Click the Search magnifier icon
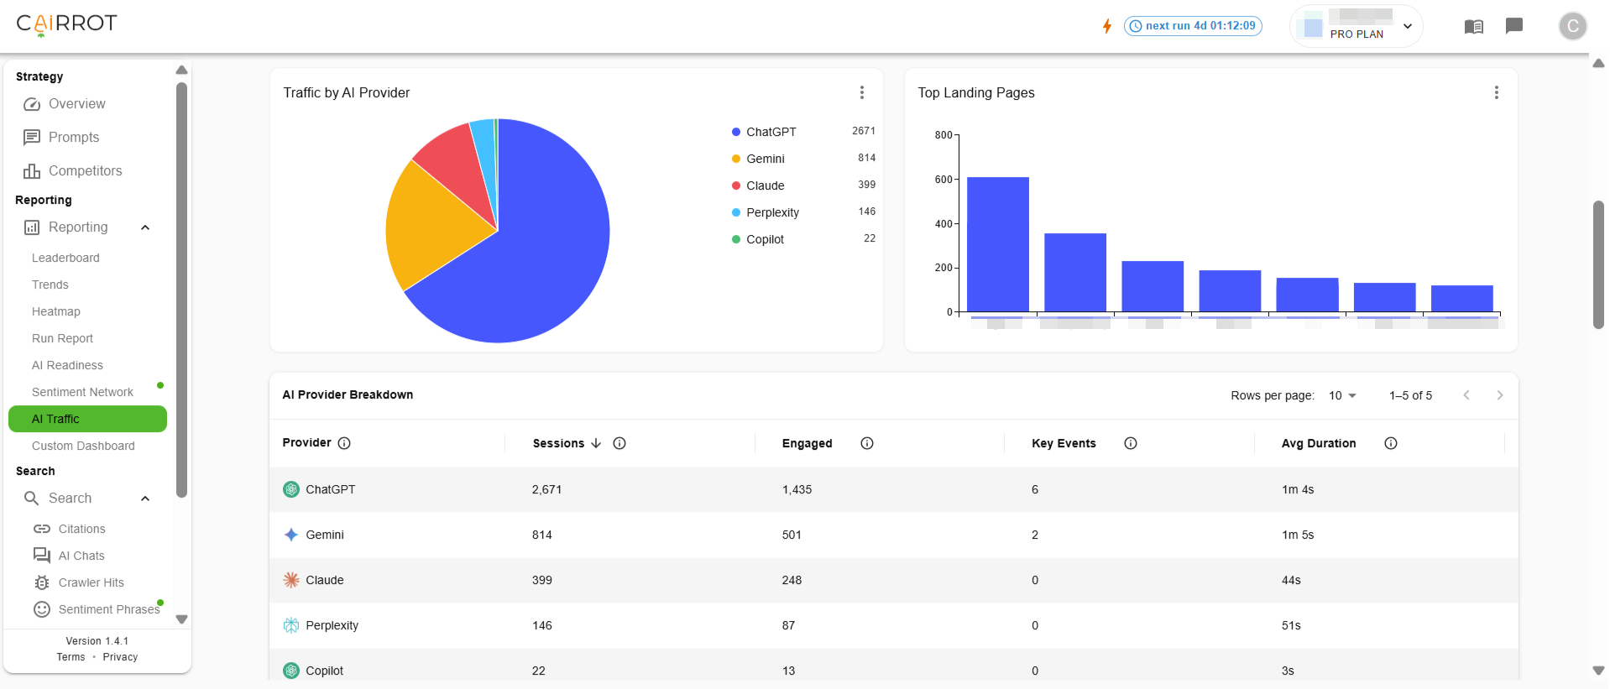 coord(32,498)
